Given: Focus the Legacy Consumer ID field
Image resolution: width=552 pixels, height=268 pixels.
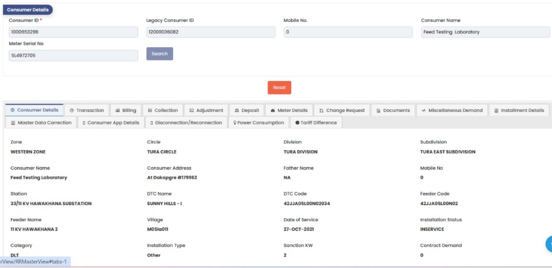Looking at the screenshot, I should pyautogui.click(x=211, y=32).
